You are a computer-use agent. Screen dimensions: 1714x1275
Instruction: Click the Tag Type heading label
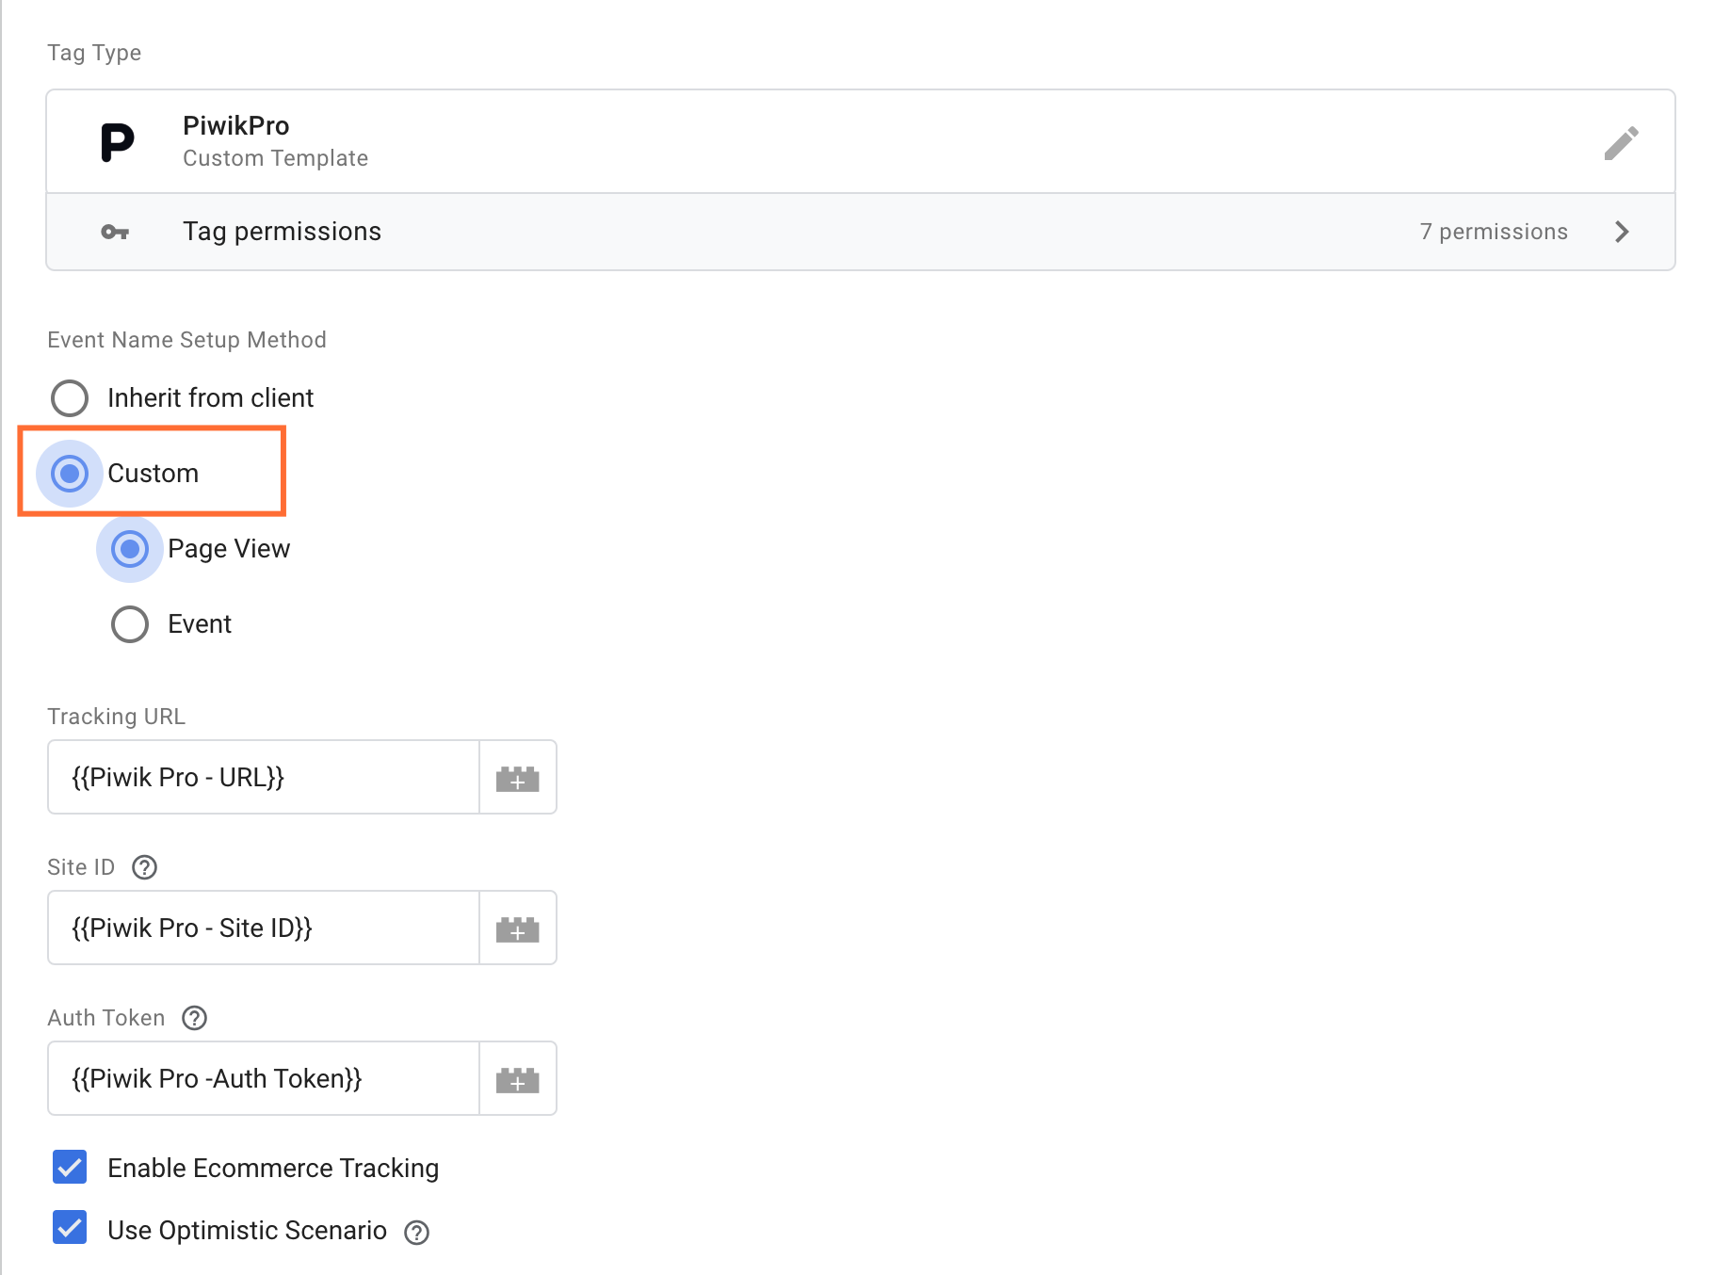click(x=94, y=53)
